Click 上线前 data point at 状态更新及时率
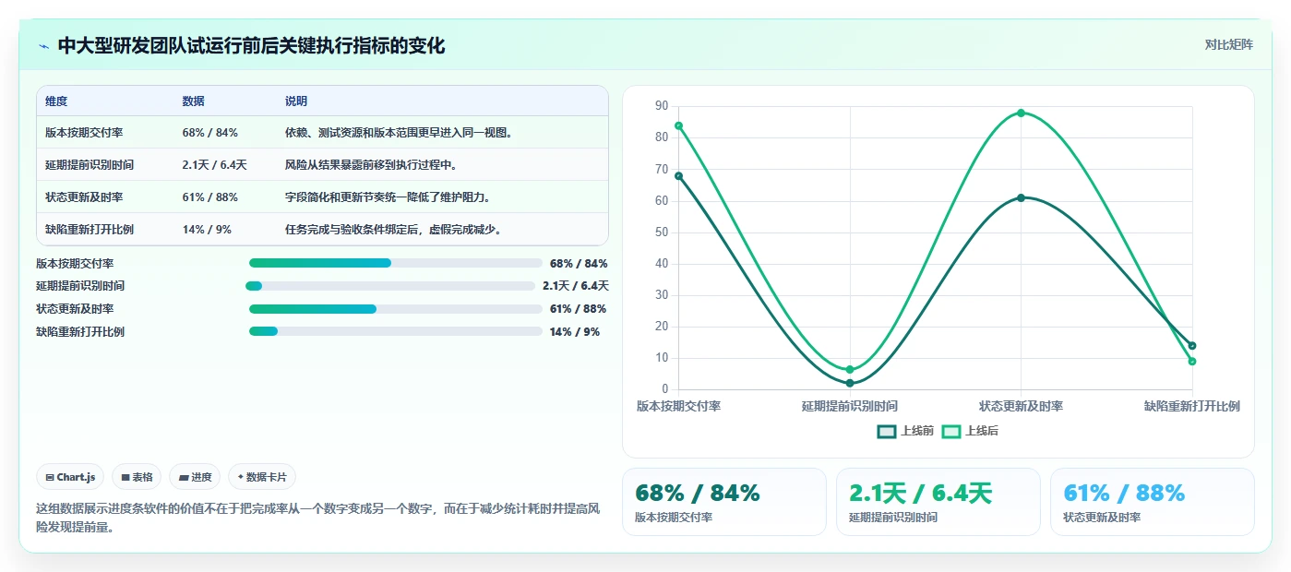The width and height of the screenshot is (1291, 572). coord(1021,197)
